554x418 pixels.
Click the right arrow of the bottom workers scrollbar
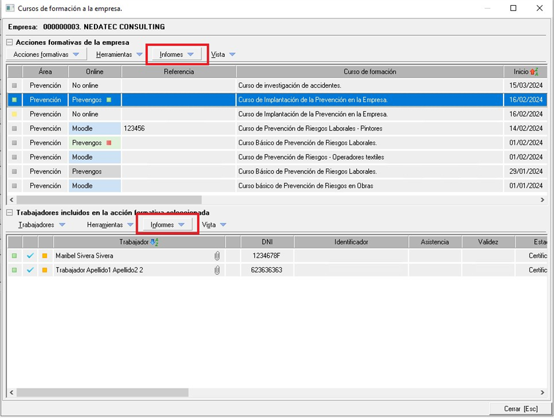[x=542, y=392]
